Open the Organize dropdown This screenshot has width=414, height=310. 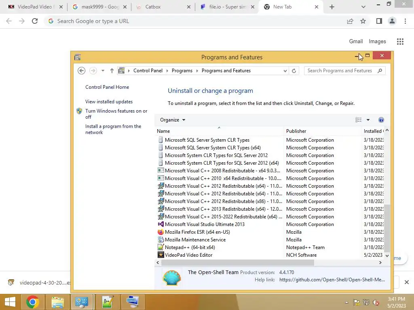[172, 120]
